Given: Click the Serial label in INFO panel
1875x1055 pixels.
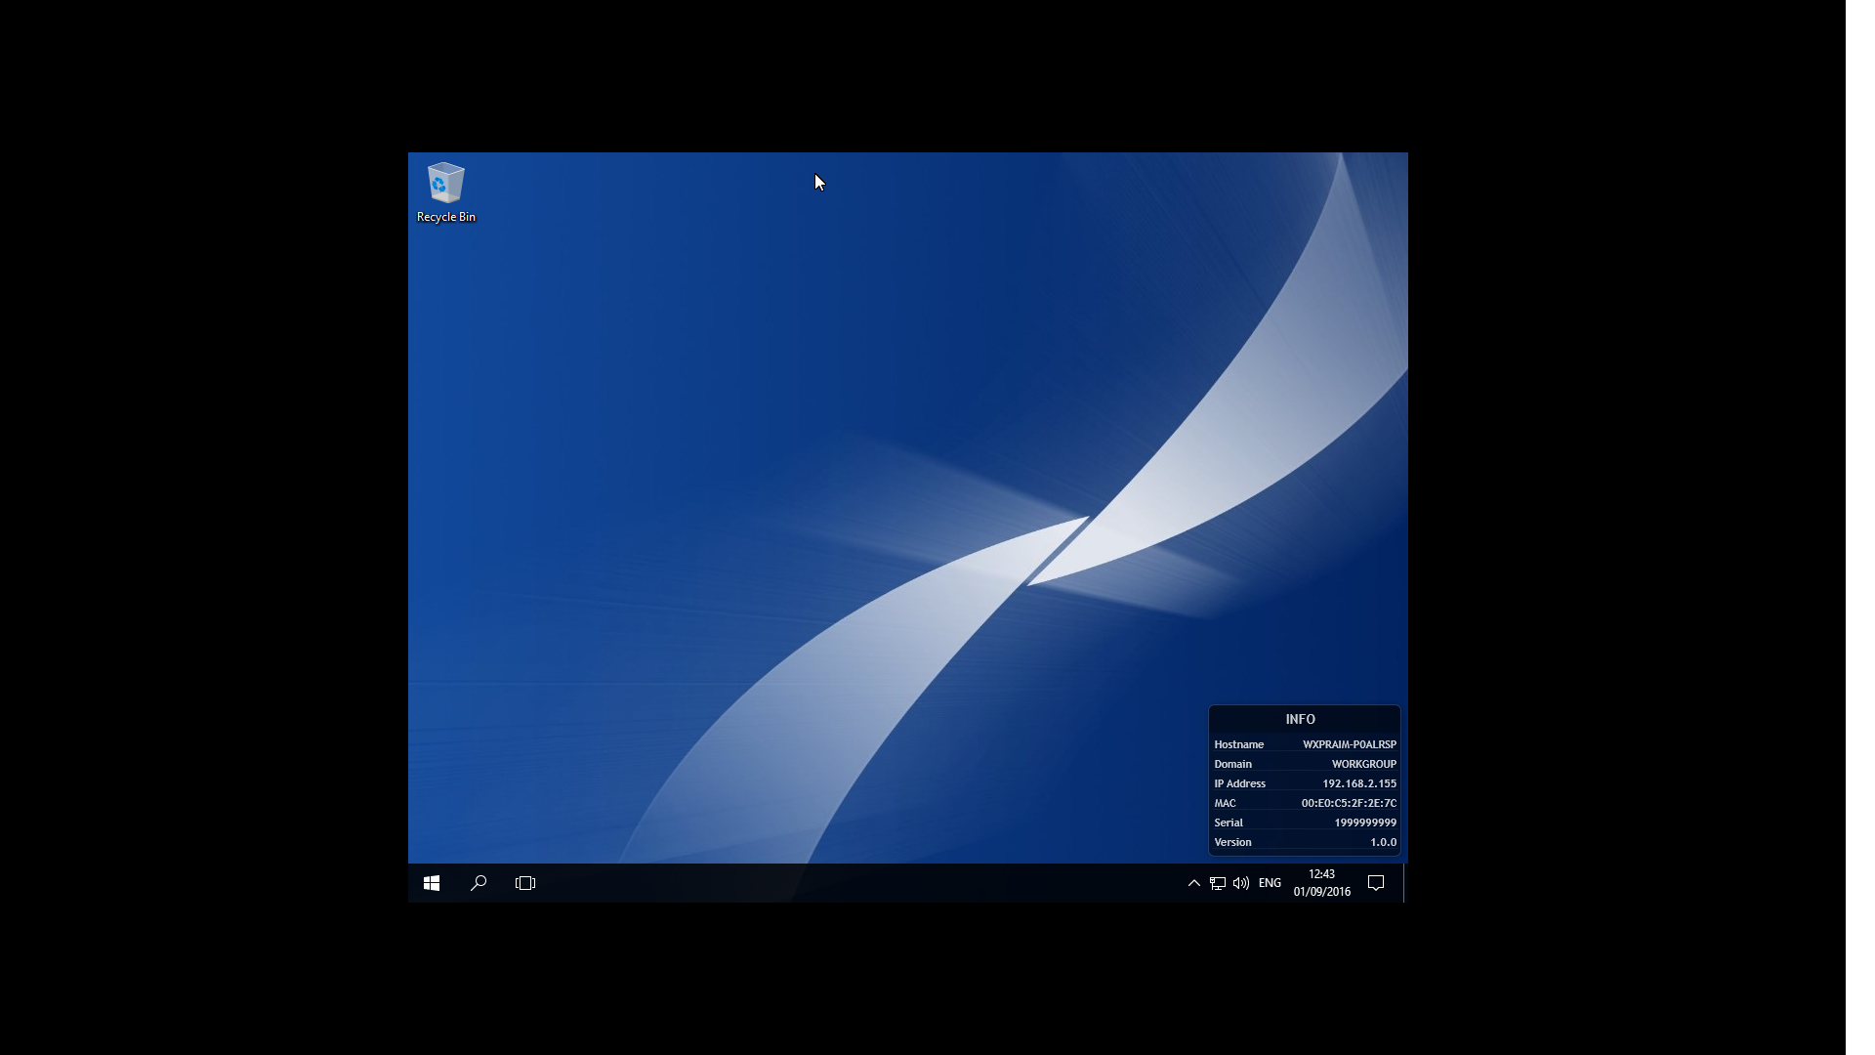Looking at the screenshot, I should 1229,823.
